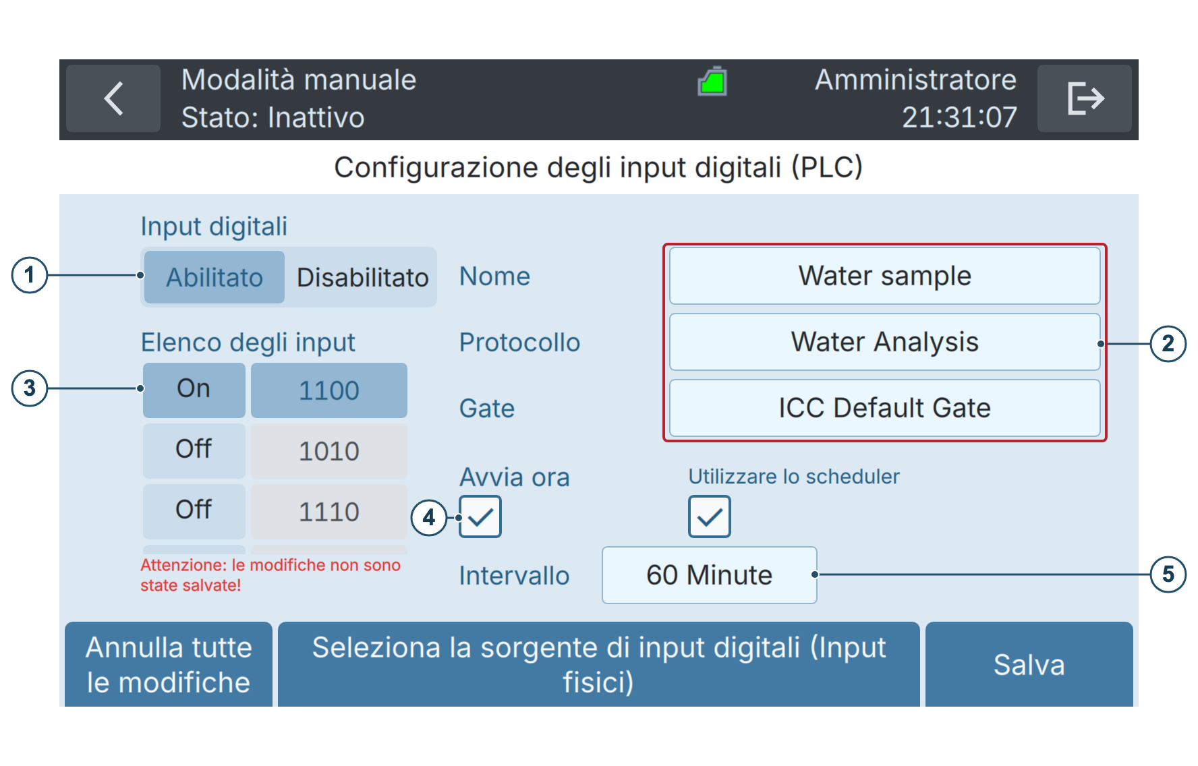1198x766 pixels.
Task: Go back with the left arrow button
Action: pos(113,98)
